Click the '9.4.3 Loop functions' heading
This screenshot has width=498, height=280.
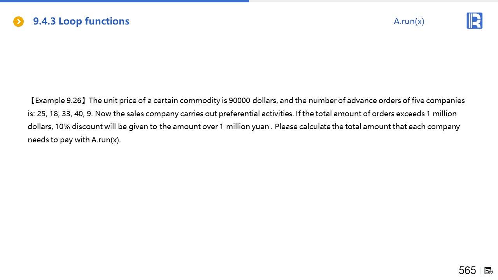[81, 21]
